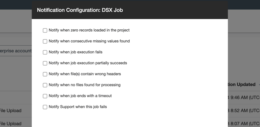Check the wrong headers notification box

[x=45, y=74]
